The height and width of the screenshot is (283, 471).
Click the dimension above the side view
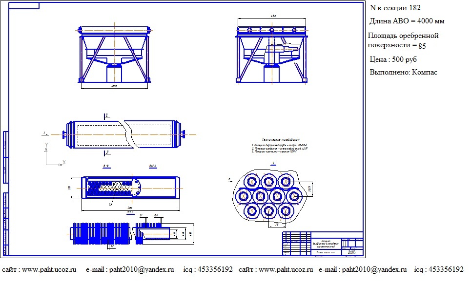[x=273, y=16]
